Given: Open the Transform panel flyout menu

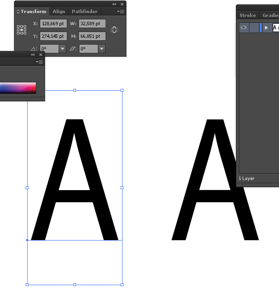Looking at the screenshot, I should (x=121, y=12).
